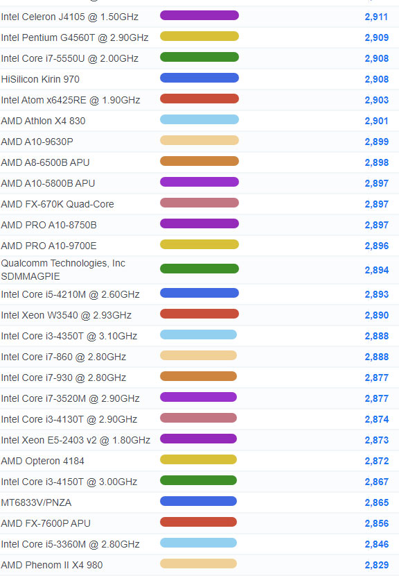Click score 2,898 for A8-6500B APU
399x576 pixels.
[x=377, y=162]
